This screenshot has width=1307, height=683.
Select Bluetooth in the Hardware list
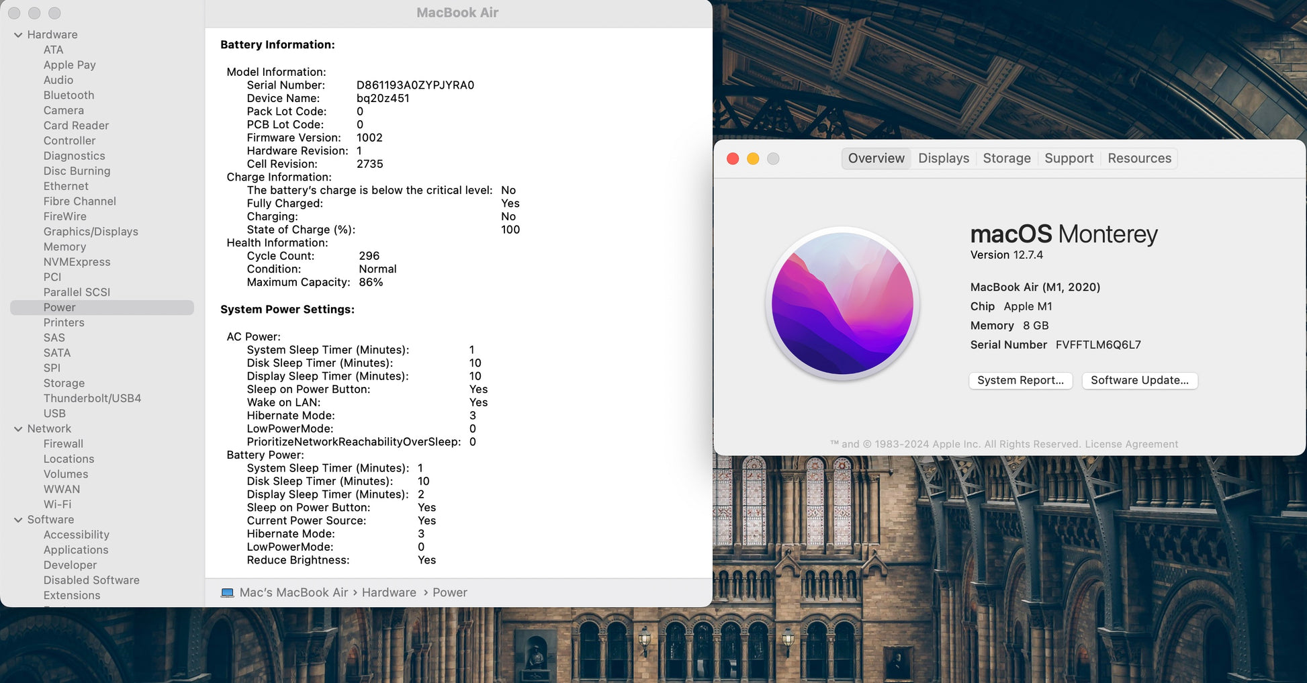69,95
